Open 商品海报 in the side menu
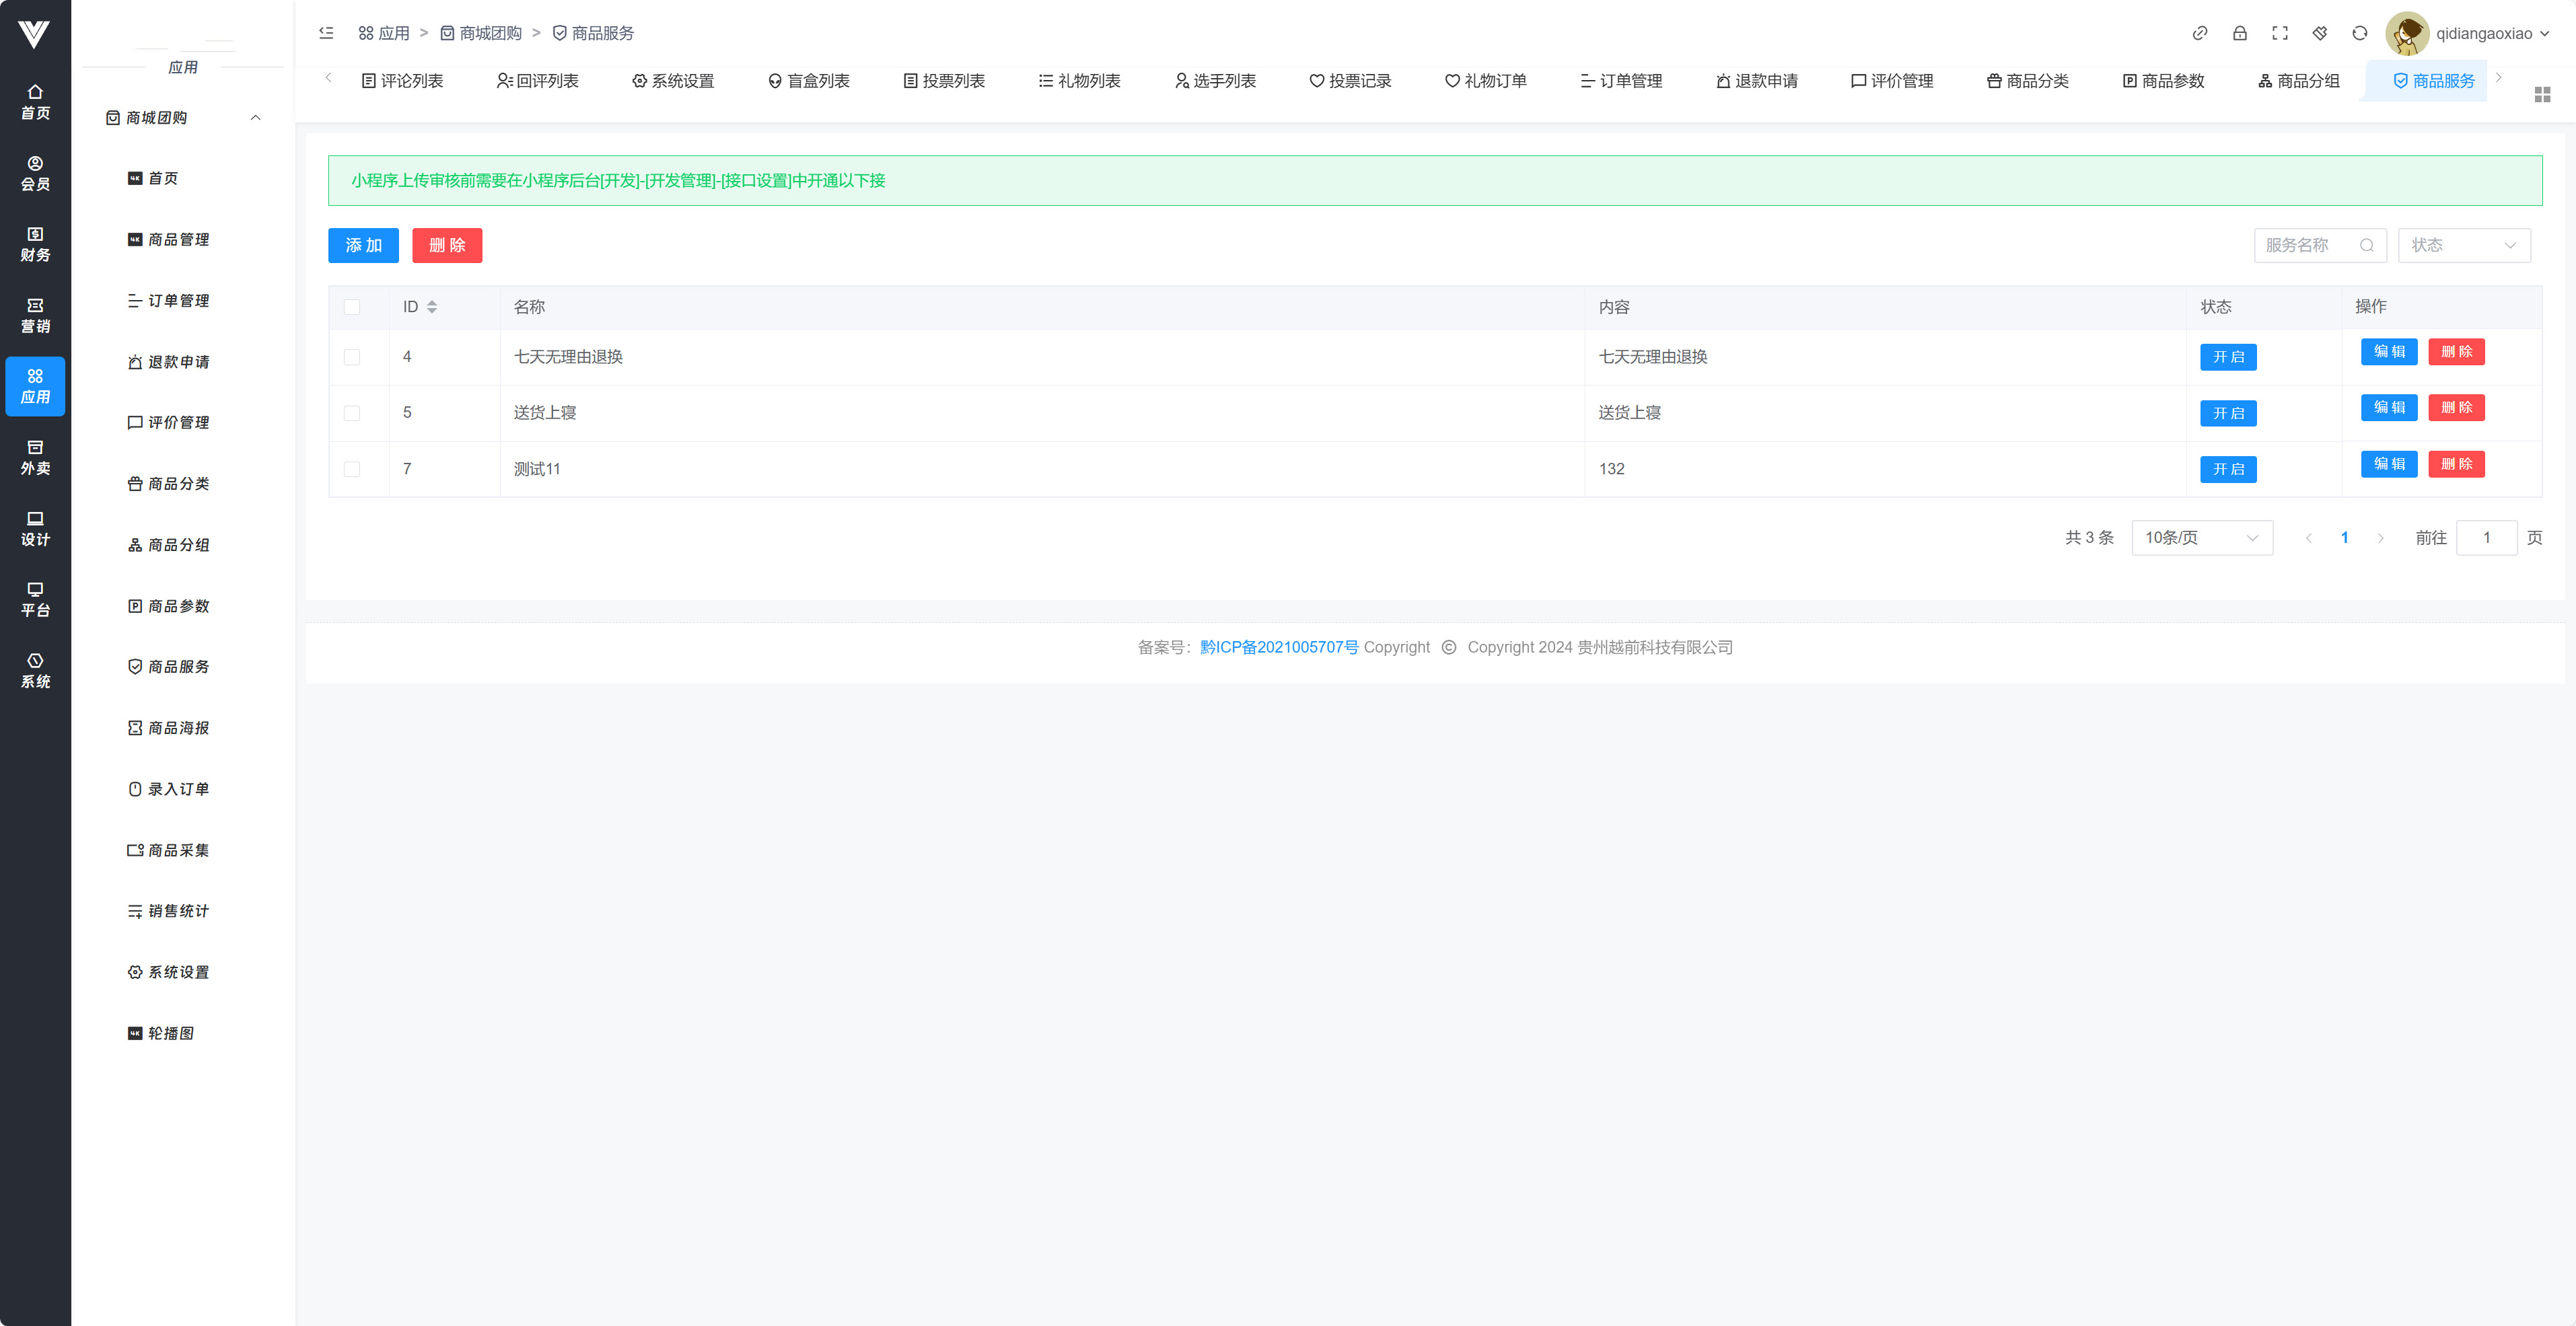Image resolution: width=2576 pixels, height=1326 pixels. tap(169, 728)
